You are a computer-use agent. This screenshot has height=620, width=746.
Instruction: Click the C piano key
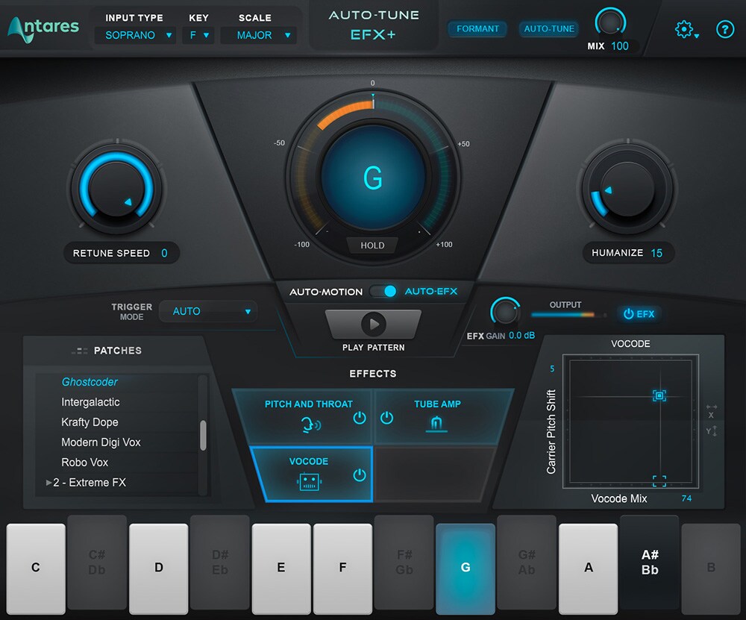36,568
